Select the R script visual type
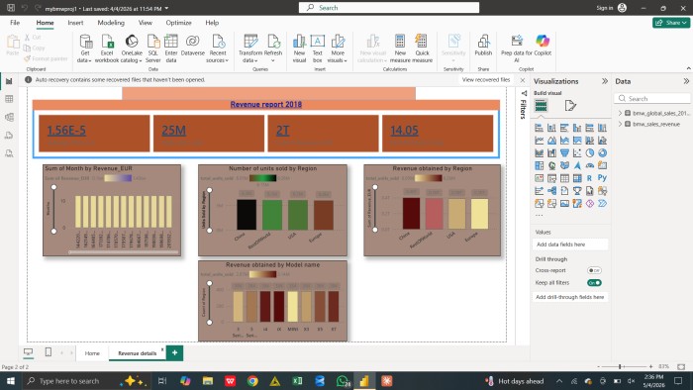 coord(590,178)
